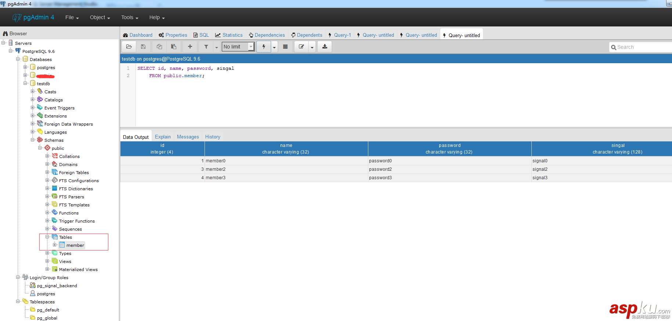Click the Filter funnel icon

(206, 47)
